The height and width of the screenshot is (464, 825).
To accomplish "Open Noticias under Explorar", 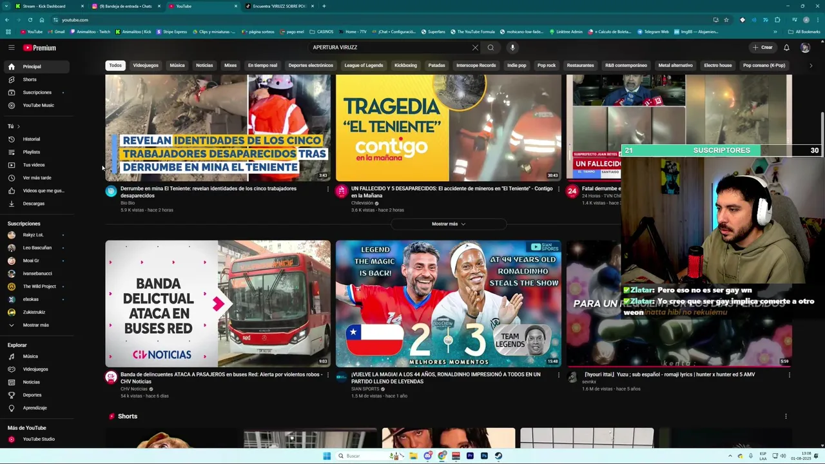I will (x=36, y=382).
